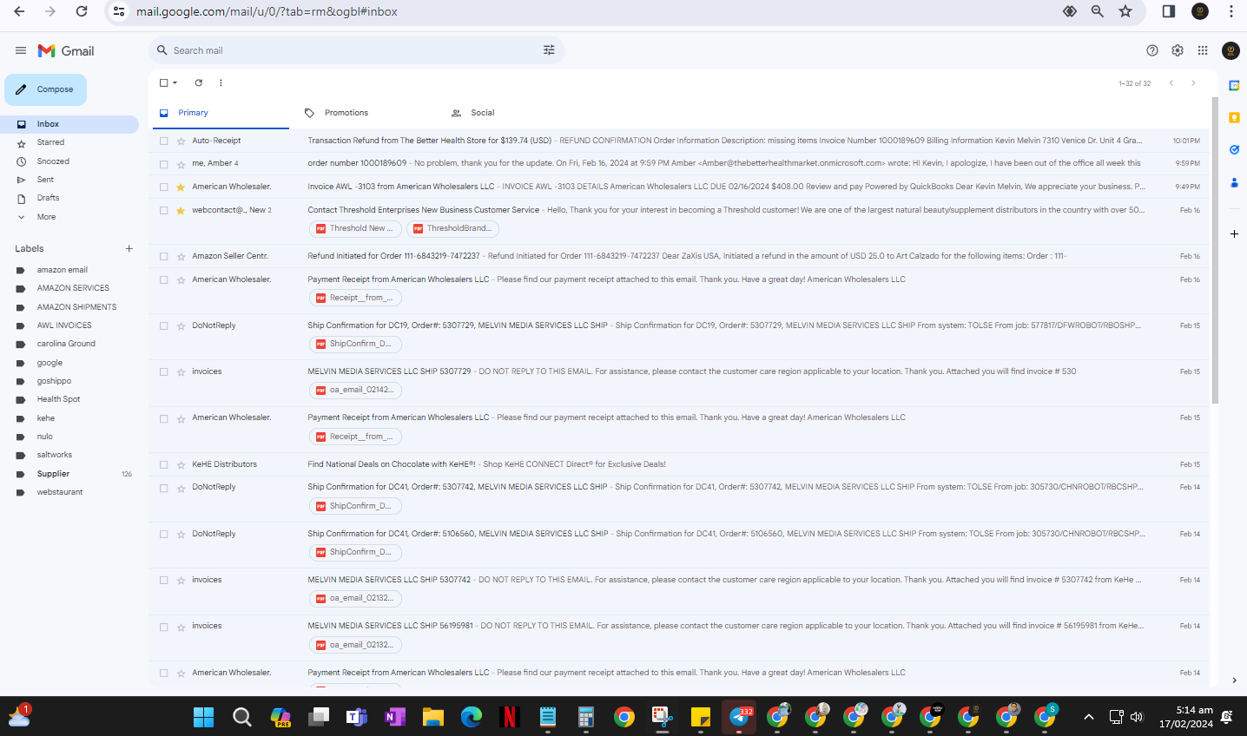This screenshot has width=1247, height=736.
Task: Go back in the browser
Action: click(x=19, y=11)
